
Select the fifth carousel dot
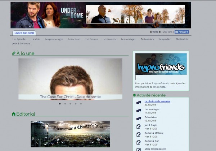click(81, 104)
